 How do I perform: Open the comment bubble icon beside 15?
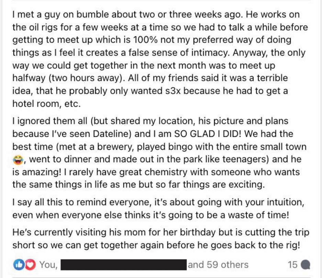coord(306,265)
